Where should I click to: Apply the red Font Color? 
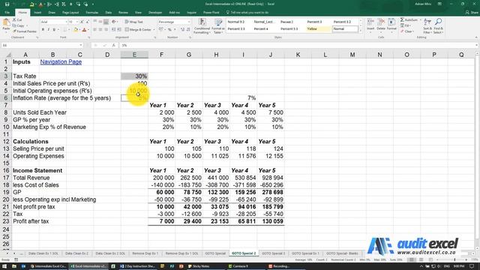click(x=85, y=30)
